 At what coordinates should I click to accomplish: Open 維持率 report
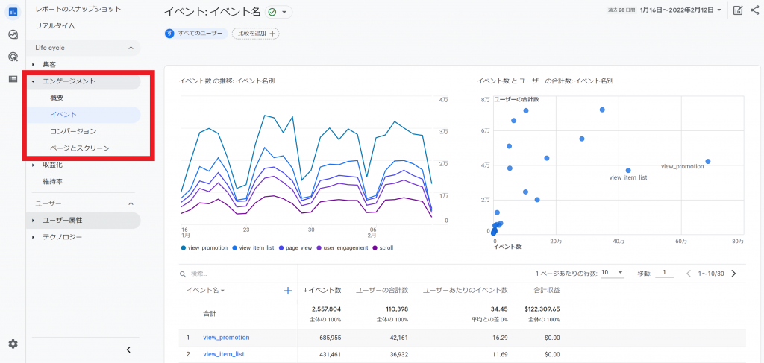click(53, 182)
